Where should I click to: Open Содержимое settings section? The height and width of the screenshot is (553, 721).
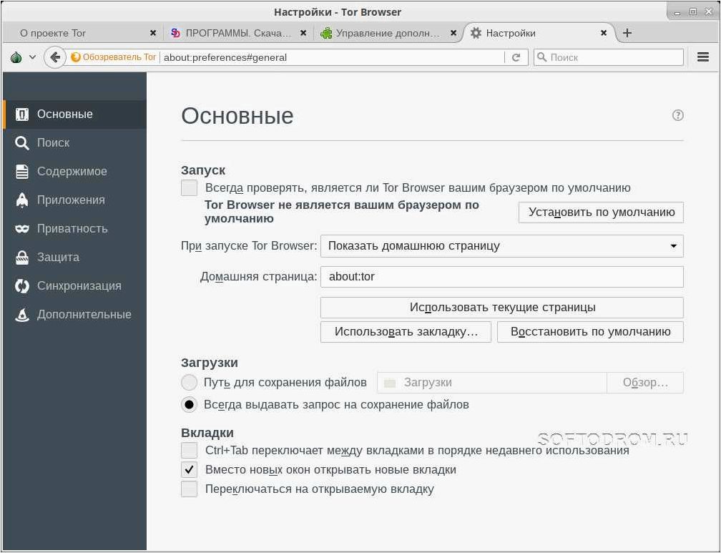(74, 171)
